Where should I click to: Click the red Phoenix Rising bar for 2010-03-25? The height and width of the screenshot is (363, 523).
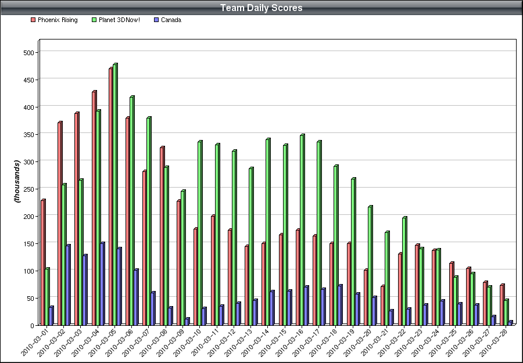pyautogui.click(x=452, y=294)
